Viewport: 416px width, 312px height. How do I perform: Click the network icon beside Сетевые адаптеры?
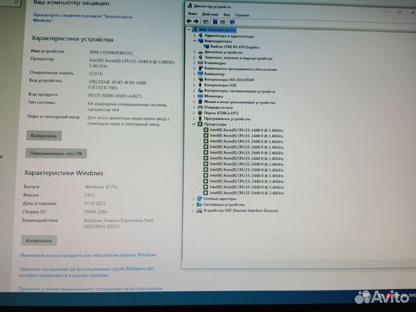pyautogui.click(x=199, y=198)
